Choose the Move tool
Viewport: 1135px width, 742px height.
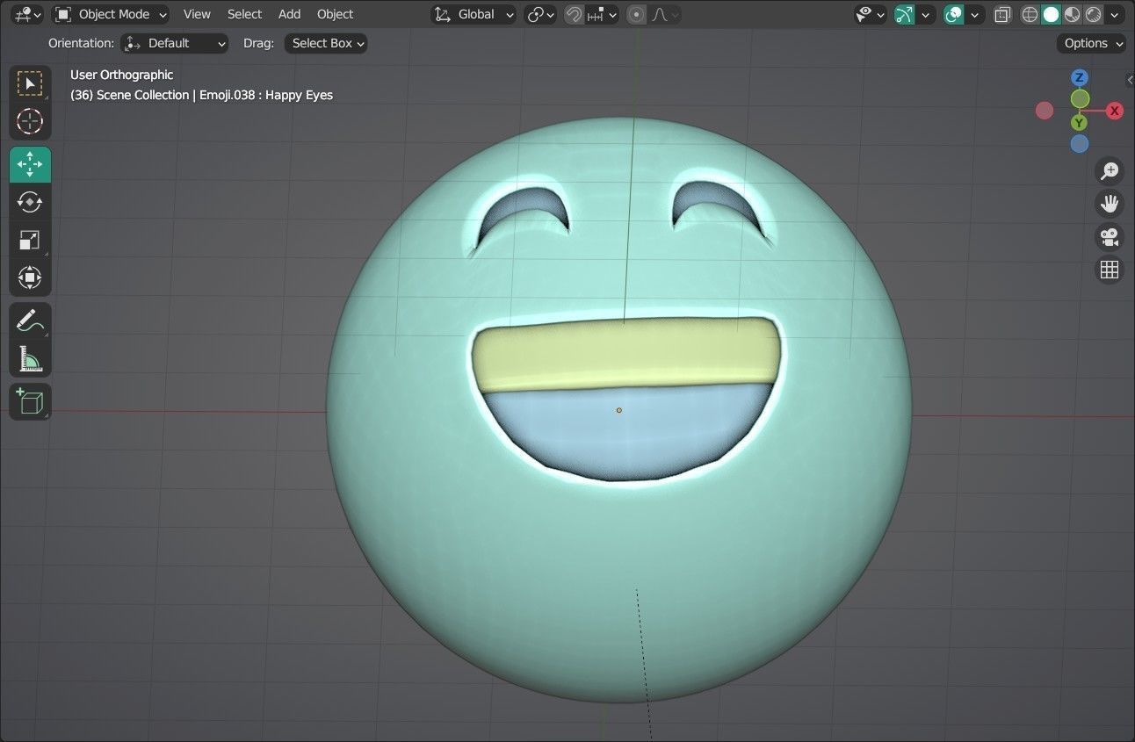30,164
